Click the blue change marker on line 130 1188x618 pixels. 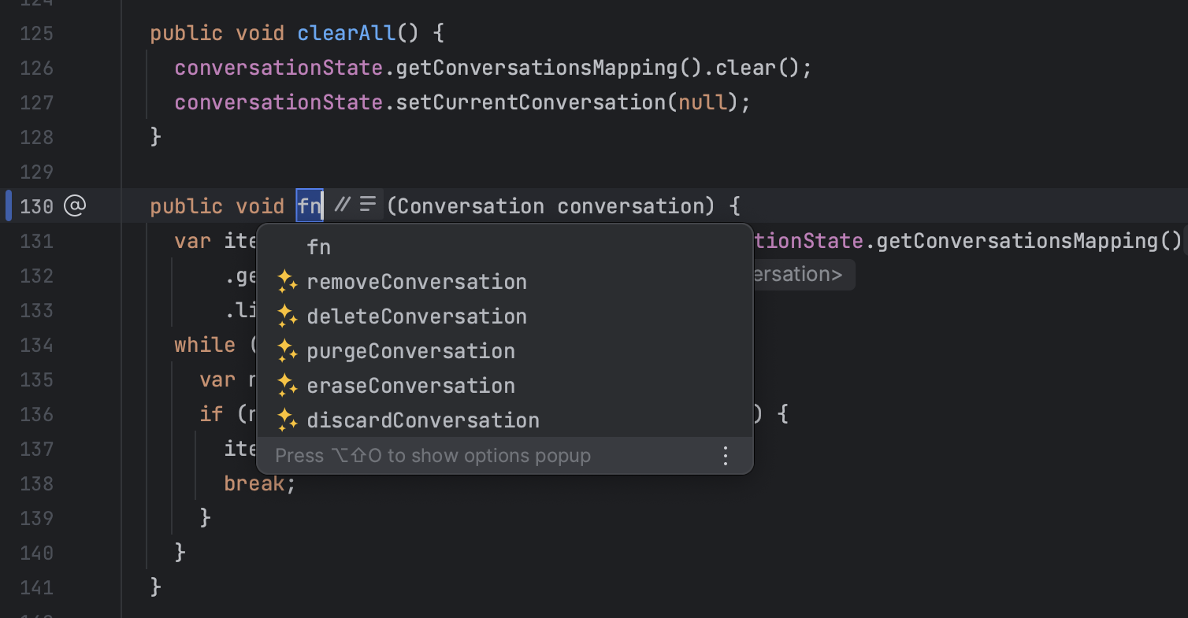pos(9,206)
